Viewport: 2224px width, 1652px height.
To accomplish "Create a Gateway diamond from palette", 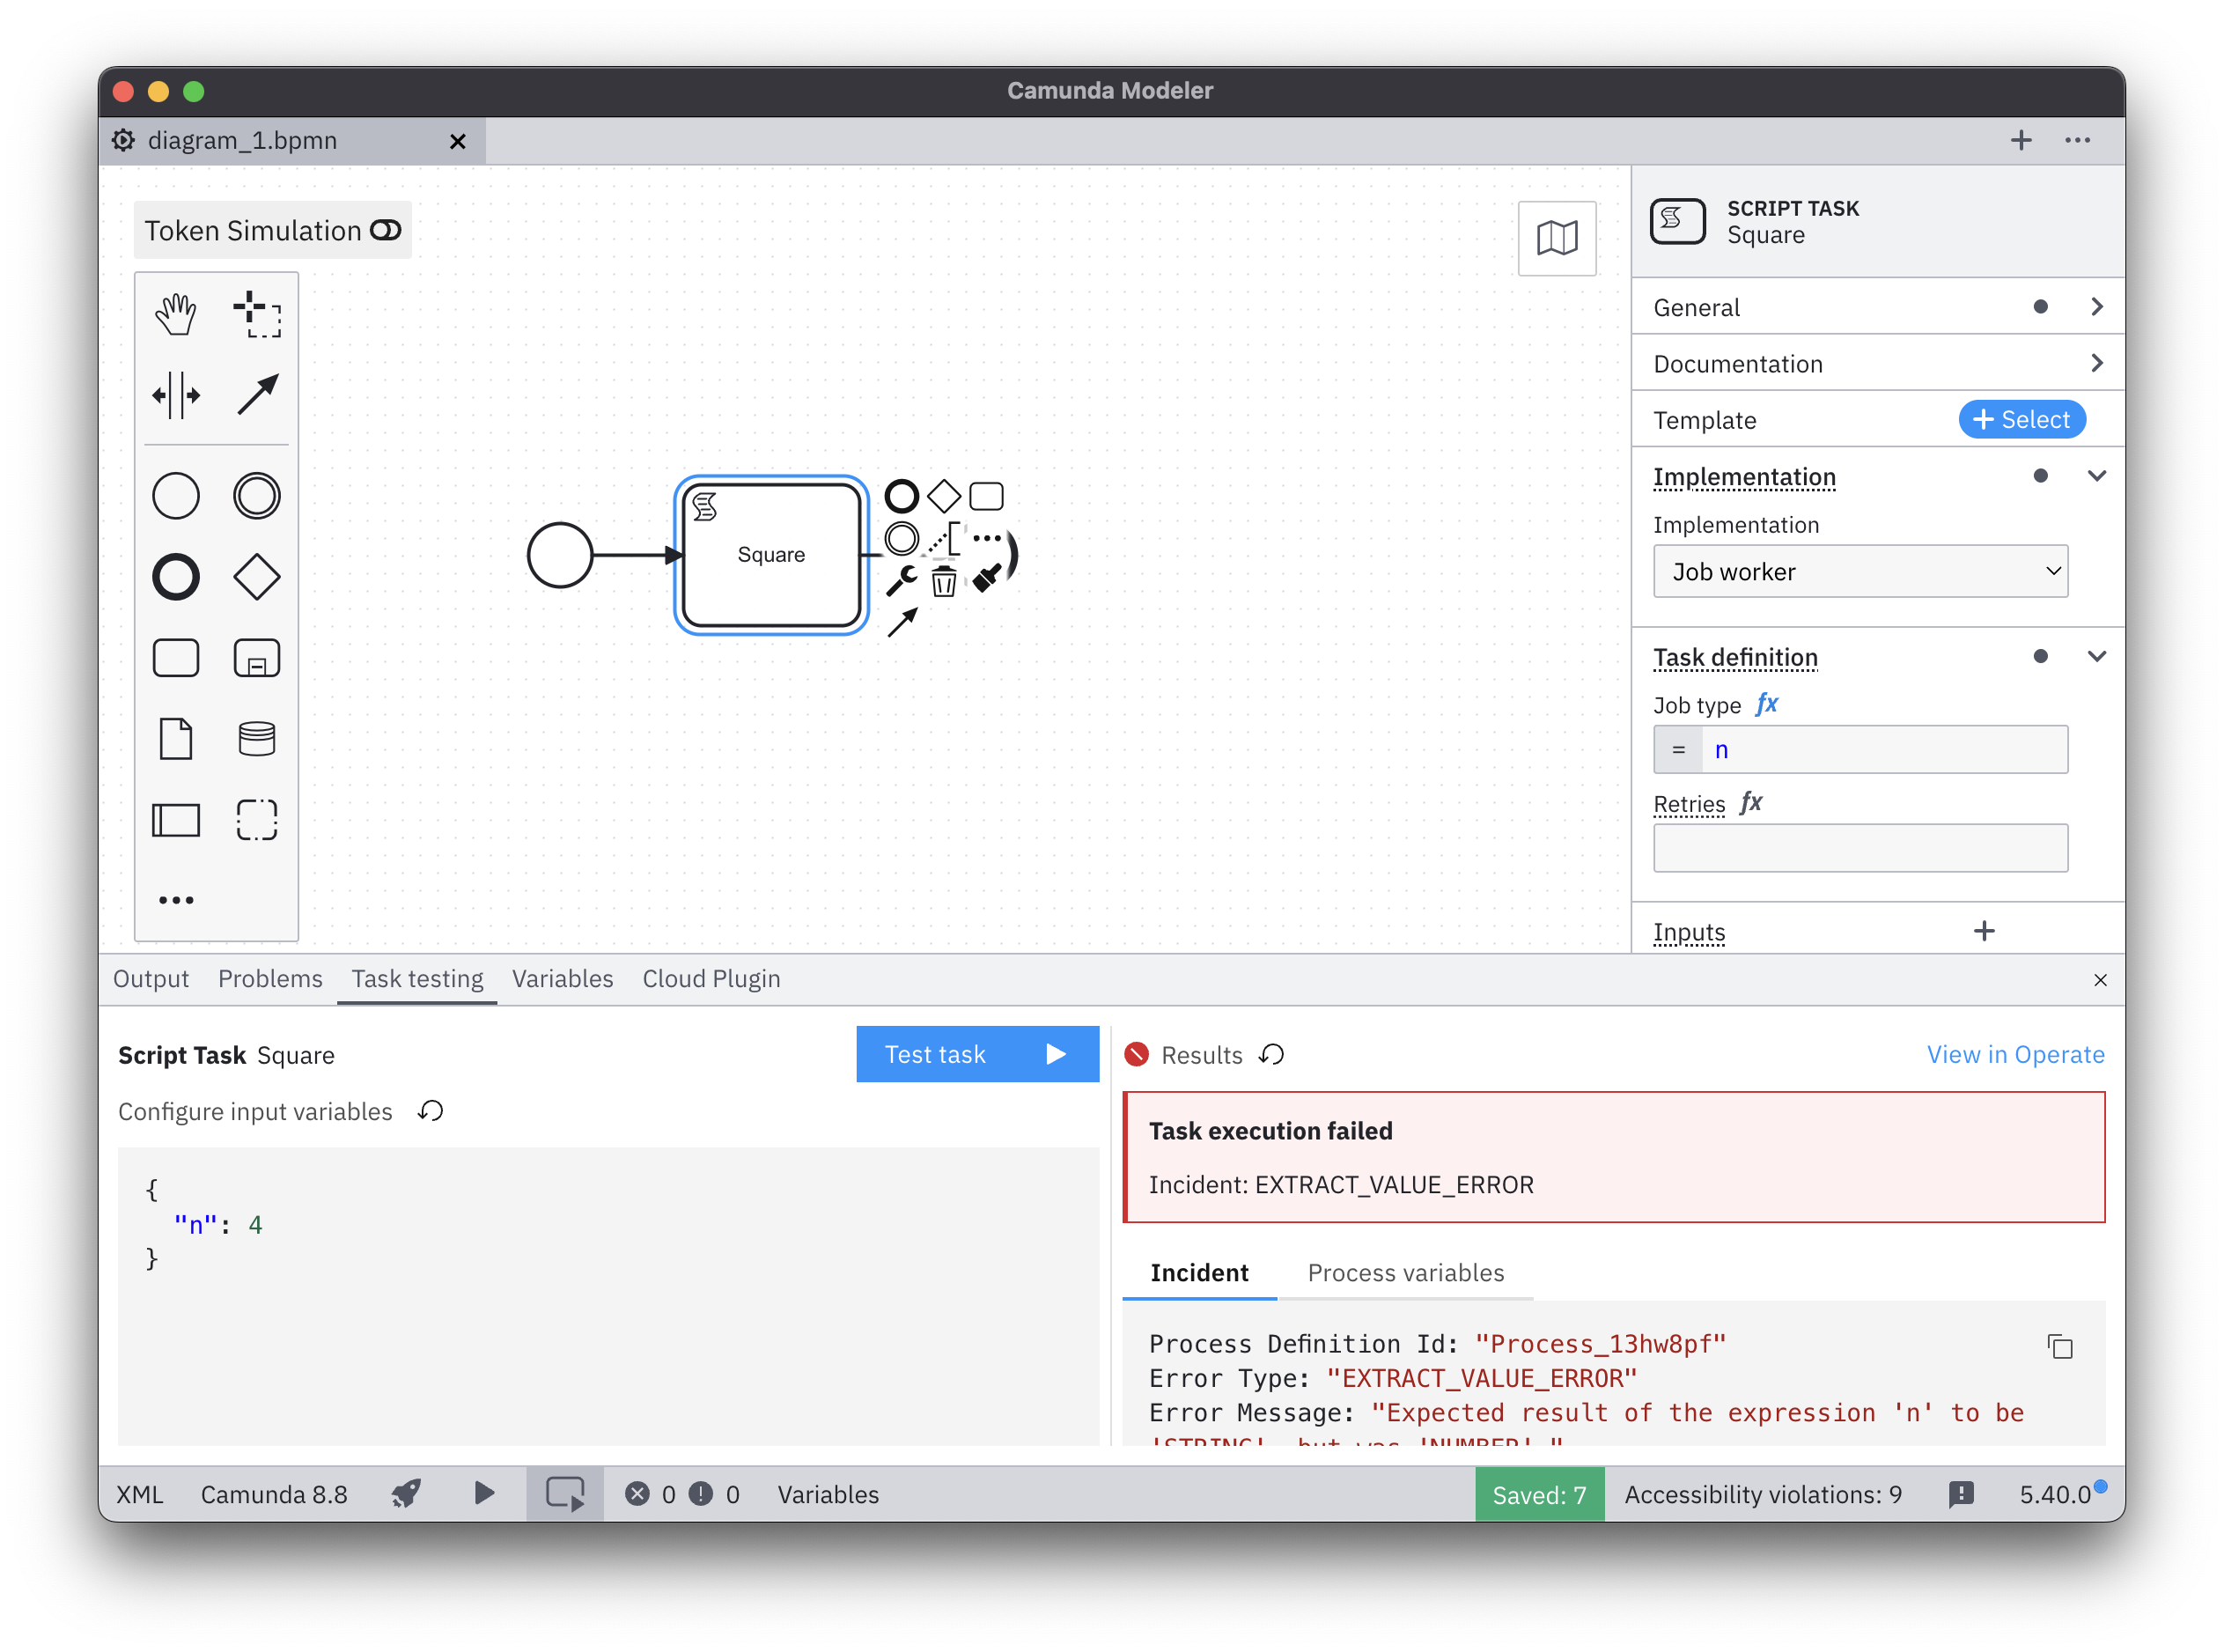I will pyautogui.click(x=257, y=577).
